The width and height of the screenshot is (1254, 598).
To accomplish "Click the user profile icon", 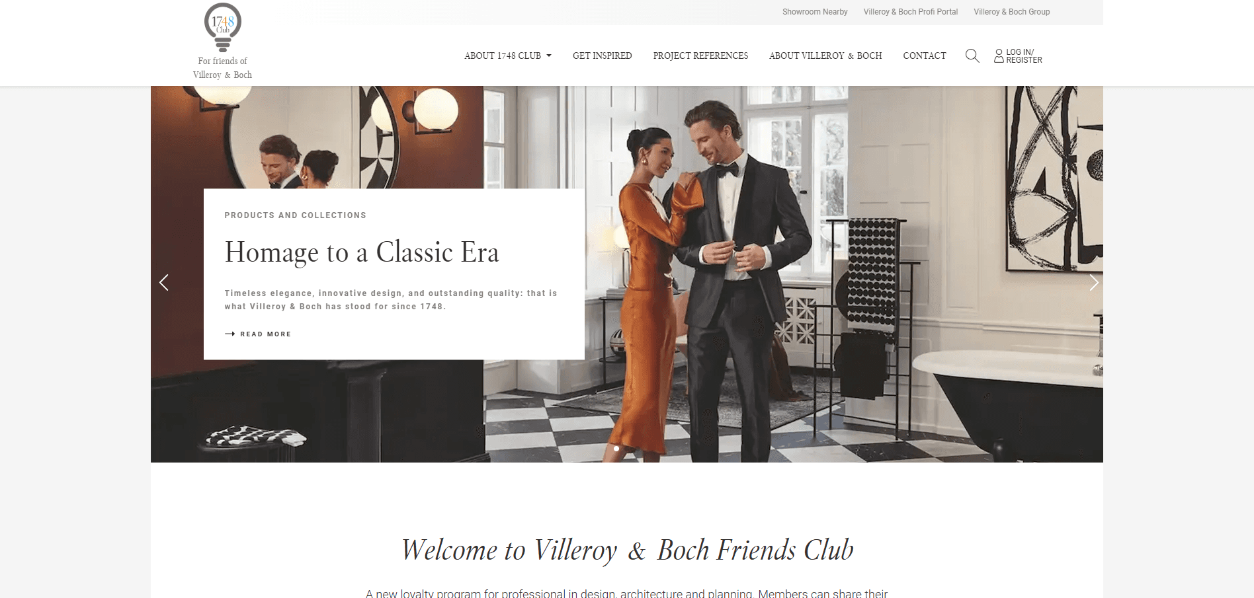I will 999,56.
